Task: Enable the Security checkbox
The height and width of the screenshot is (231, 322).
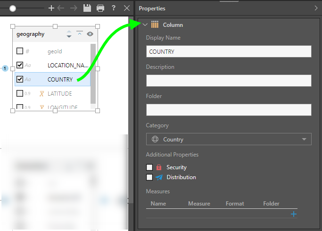Action: coord(149,167)
